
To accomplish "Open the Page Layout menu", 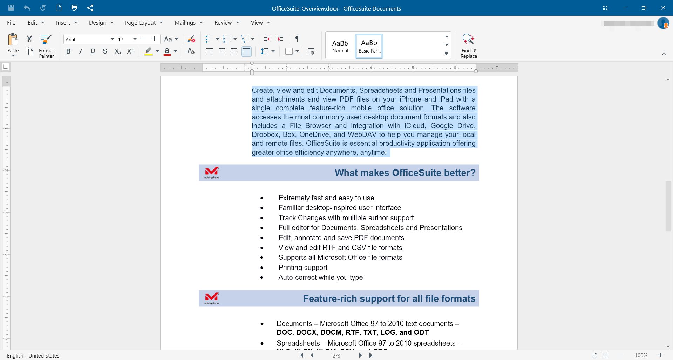I will (144, 22).
